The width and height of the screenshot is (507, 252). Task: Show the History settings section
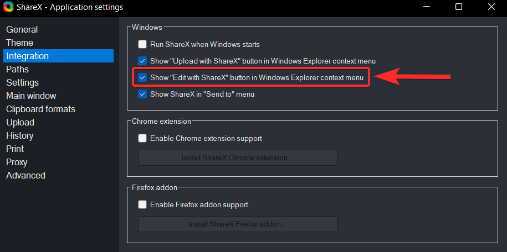[x=20, y=135]
